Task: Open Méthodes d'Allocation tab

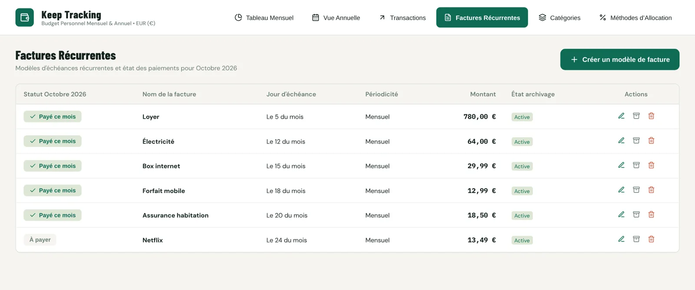Action: 635,17
